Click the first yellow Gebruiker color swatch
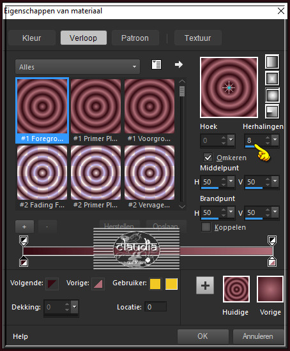This screenshot has width=290, height=351. [x=155, y=284]
